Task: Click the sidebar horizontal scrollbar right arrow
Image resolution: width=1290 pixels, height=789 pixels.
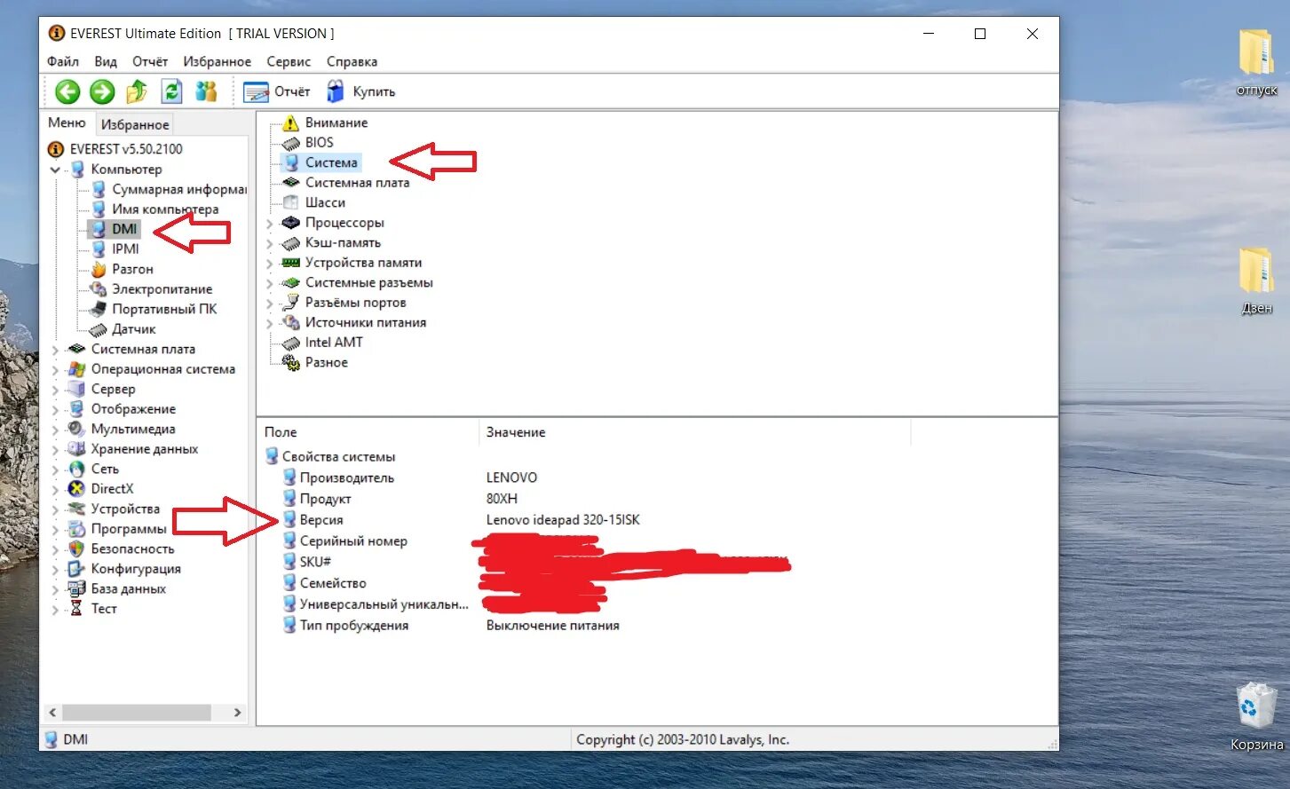Action: pos(237,713)
